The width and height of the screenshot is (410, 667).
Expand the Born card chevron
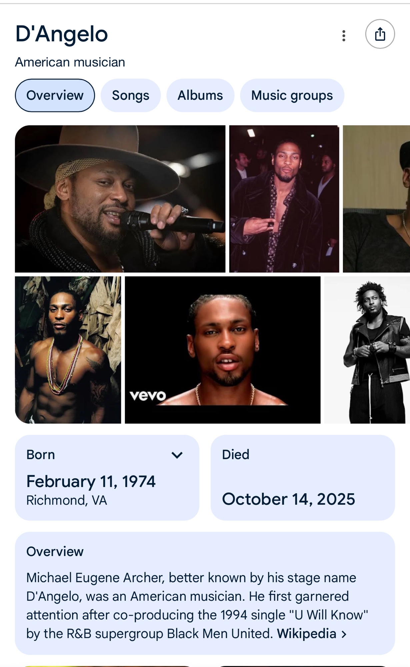(x=177, y=455)
